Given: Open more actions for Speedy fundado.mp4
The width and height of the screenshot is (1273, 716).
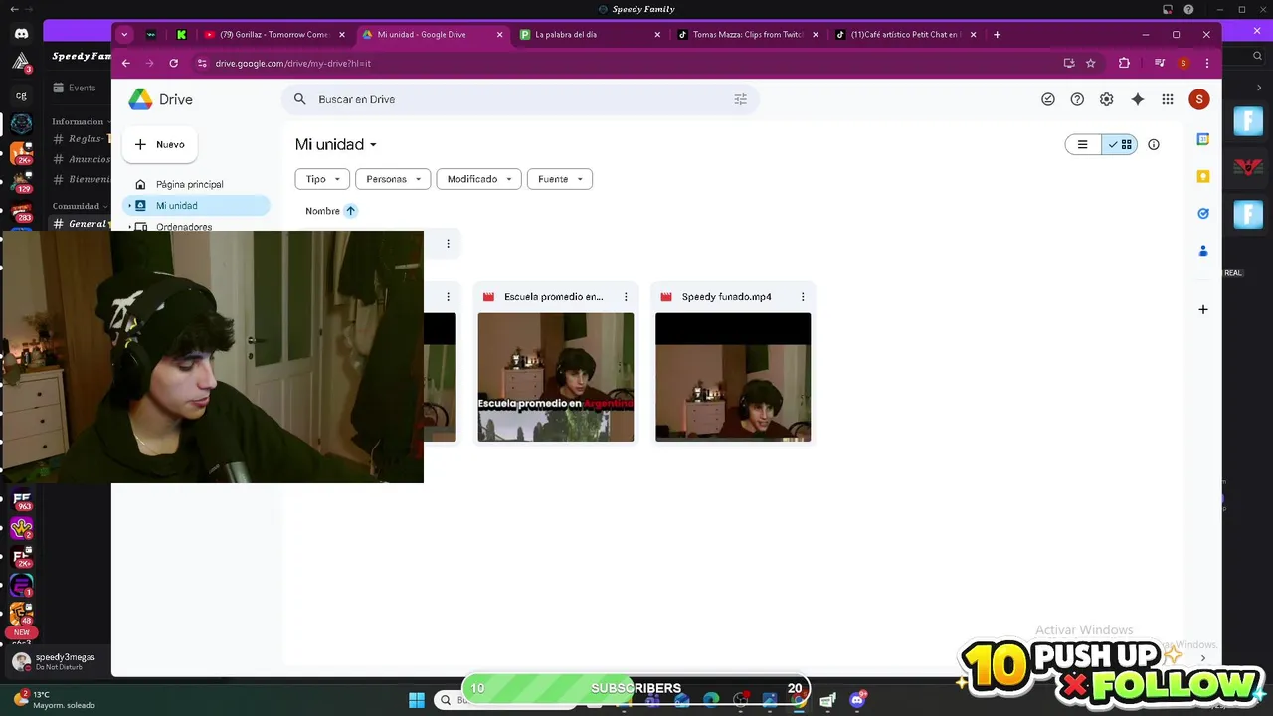Looking at the screenshot, I should 803,297.
